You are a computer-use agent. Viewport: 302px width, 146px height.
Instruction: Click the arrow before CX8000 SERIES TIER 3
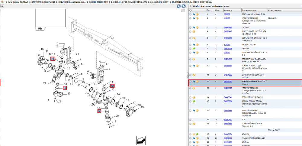88,2
